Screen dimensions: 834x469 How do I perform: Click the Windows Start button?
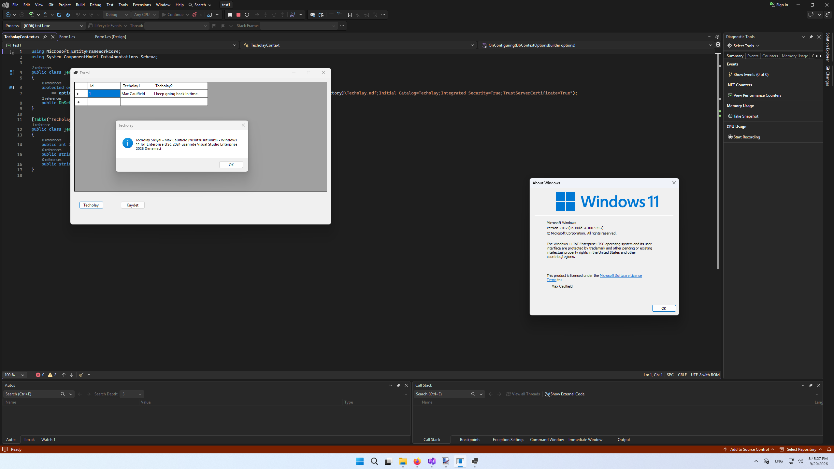[360, 461]
